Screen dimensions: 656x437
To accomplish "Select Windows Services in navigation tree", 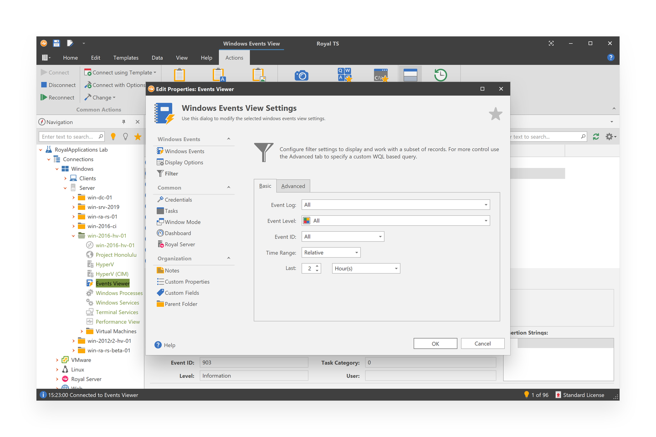I will (x=117, y=303).
